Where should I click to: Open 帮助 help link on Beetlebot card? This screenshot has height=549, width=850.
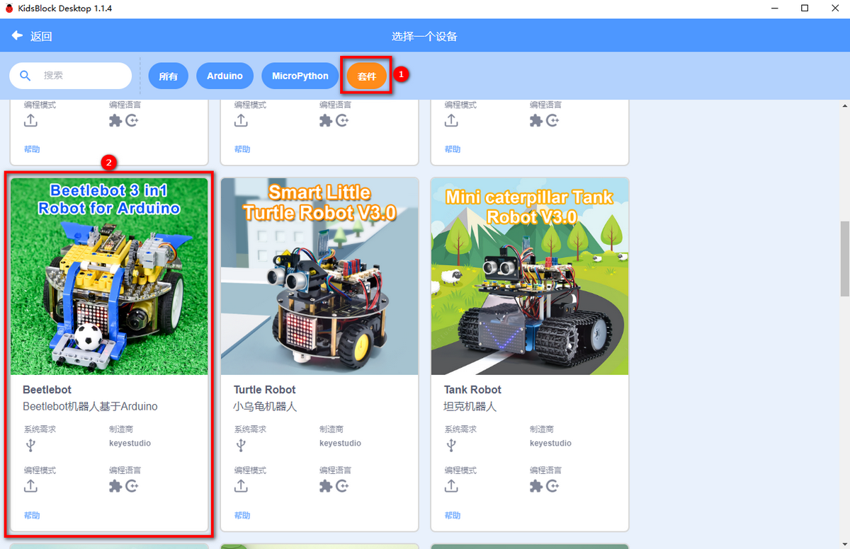tap(32, 516)
